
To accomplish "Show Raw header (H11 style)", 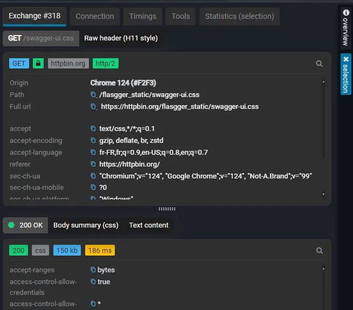I will [x=121, y=38].
